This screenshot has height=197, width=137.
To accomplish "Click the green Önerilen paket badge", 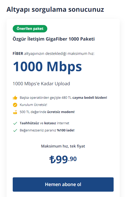I will 30,29.
